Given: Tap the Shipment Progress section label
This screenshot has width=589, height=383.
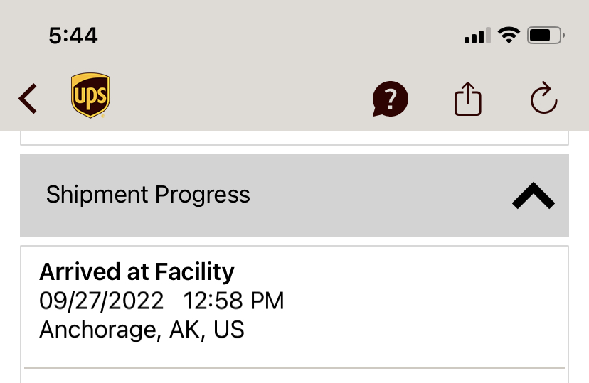Looking at the screenshot, I should [x=148, y=195].
